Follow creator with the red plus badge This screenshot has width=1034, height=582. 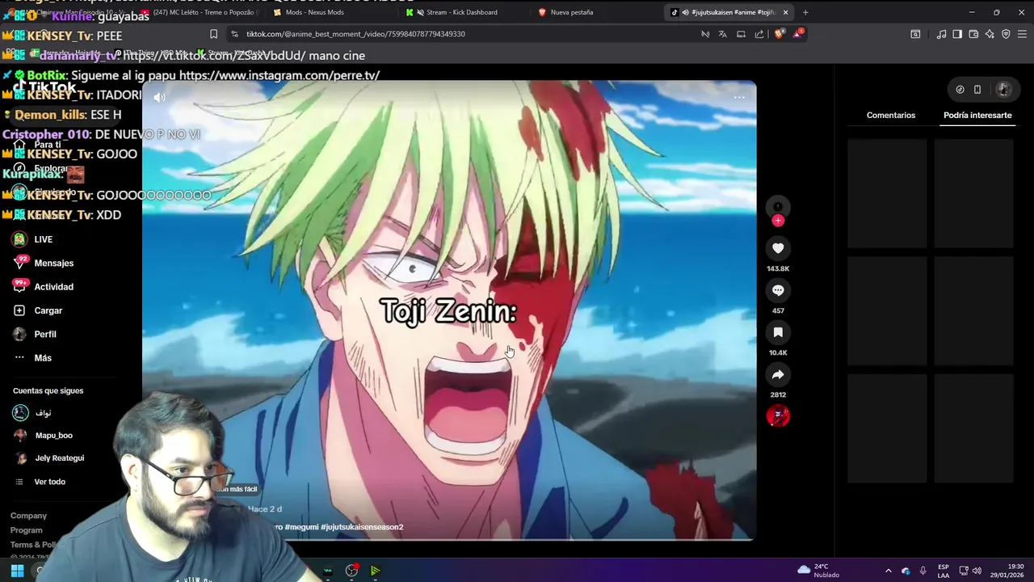[x=778, y=221]
